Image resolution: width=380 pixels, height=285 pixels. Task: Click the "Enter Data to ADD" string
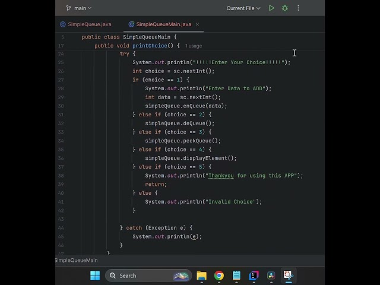tap(236, 88)
